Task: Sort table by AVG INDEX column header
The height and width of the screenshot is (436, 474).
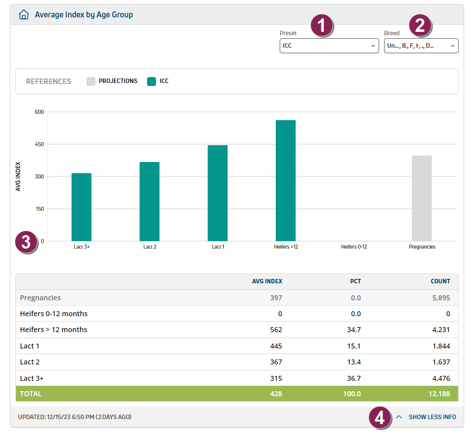Action: pyautogui.click(x=267, y=281)
